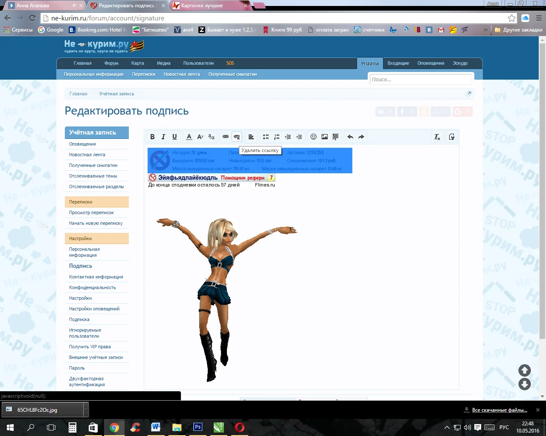Open Полученные симпатии in the sub-navigation bar
Viewport: 546px width, 436px height.
(232, 74)
